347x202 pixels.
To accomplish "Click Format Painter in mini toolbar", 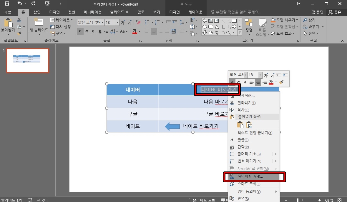I will pyautogui.click(x=281, y=82).
